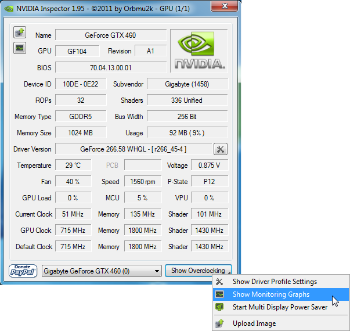Choose Show Monitoring Graphs menu entry
The width and height of the screenshot is (350, 331).
[x=271, y=294]
